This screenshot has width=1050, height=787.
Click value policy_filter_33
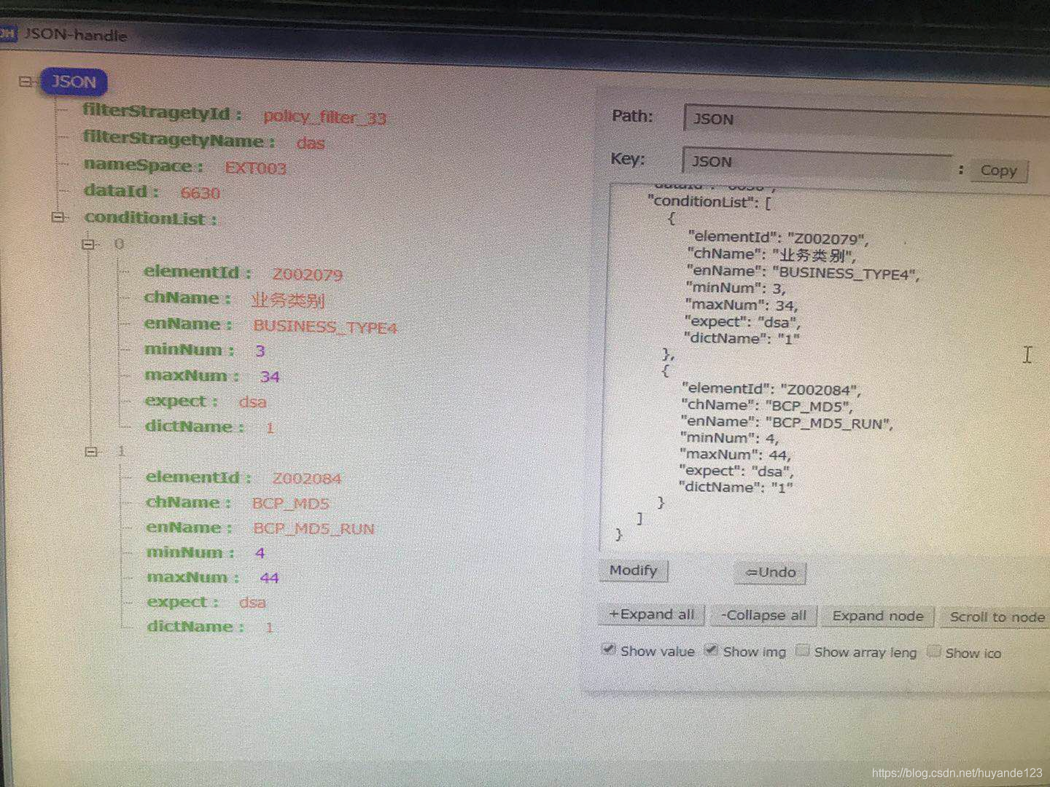tap(324, 117)
